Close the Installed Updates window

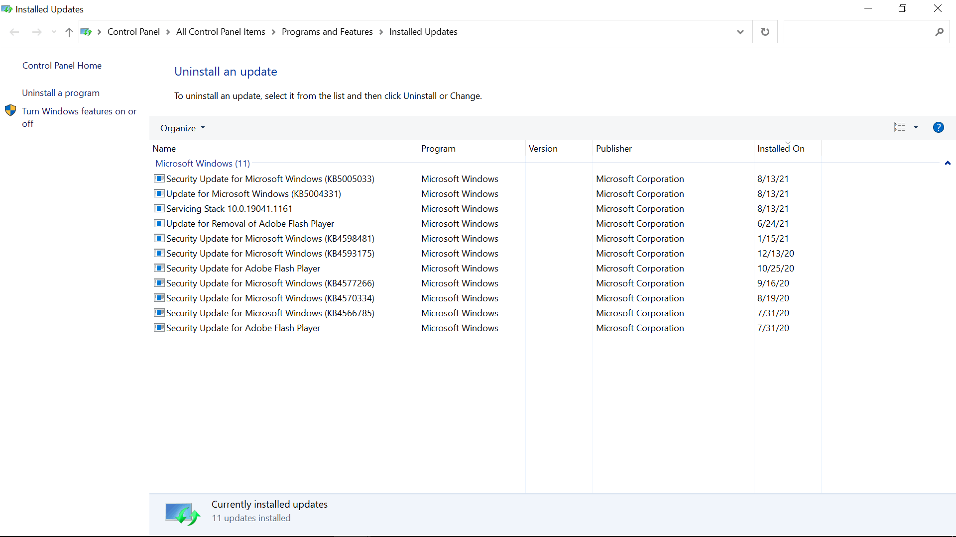point(938,8)
